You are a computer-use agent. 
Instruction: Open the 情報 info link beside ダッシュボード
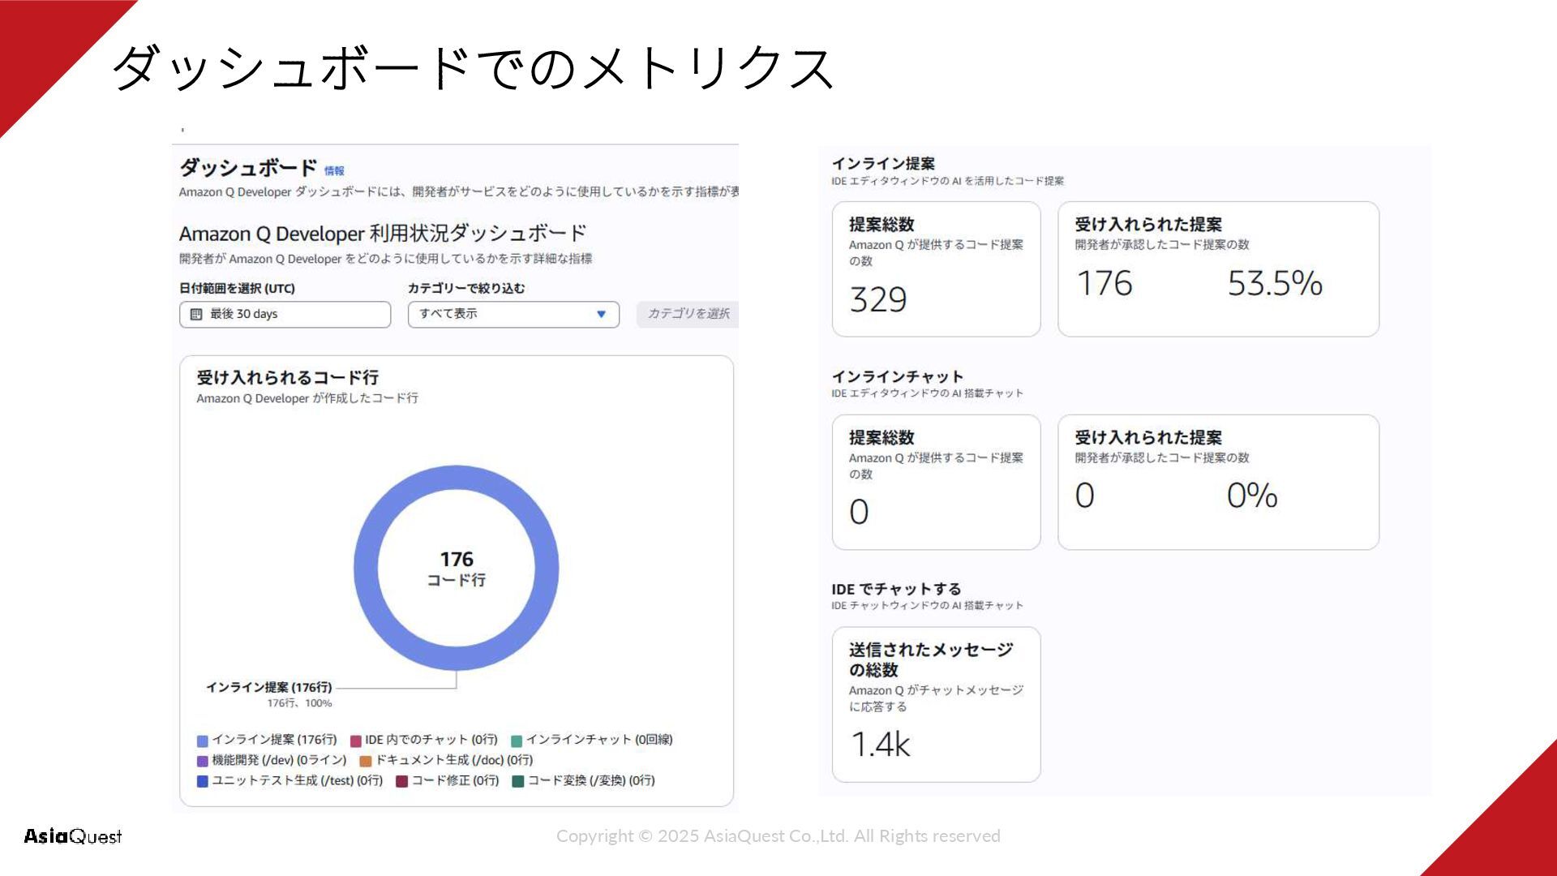(334, 171)
